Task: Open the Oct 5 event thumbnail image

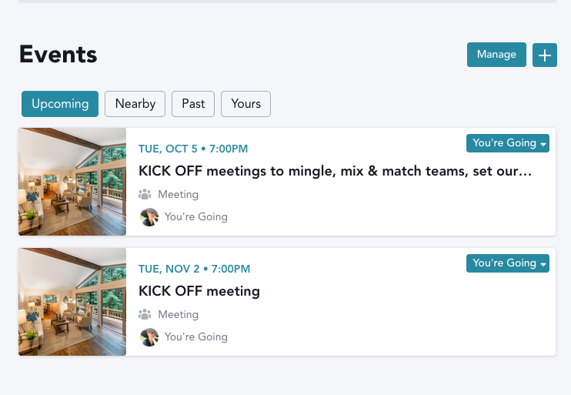Action: tap(72, 182)
